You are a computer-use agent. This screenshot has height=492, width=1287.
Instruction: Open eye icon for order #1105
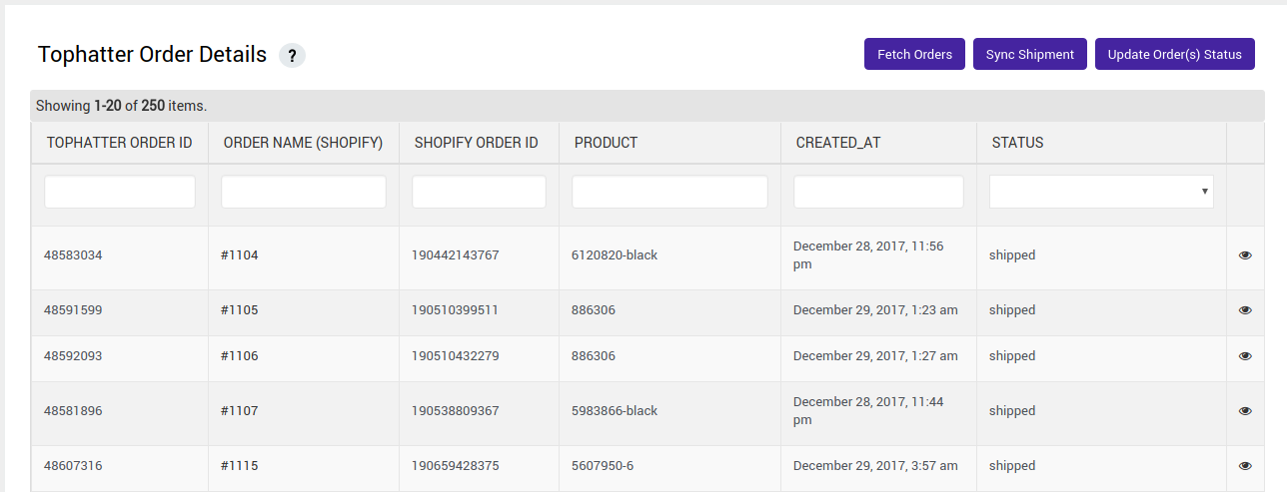point(1245,310)
